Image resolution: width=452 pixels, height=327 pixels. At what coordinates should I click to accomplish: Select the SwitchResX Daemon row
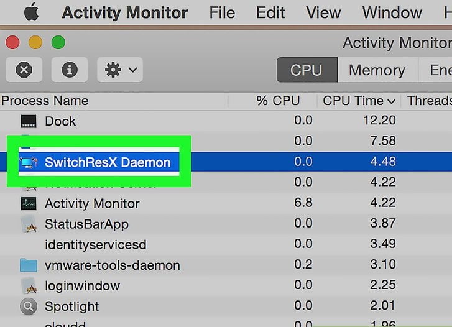tap(226, 162)
